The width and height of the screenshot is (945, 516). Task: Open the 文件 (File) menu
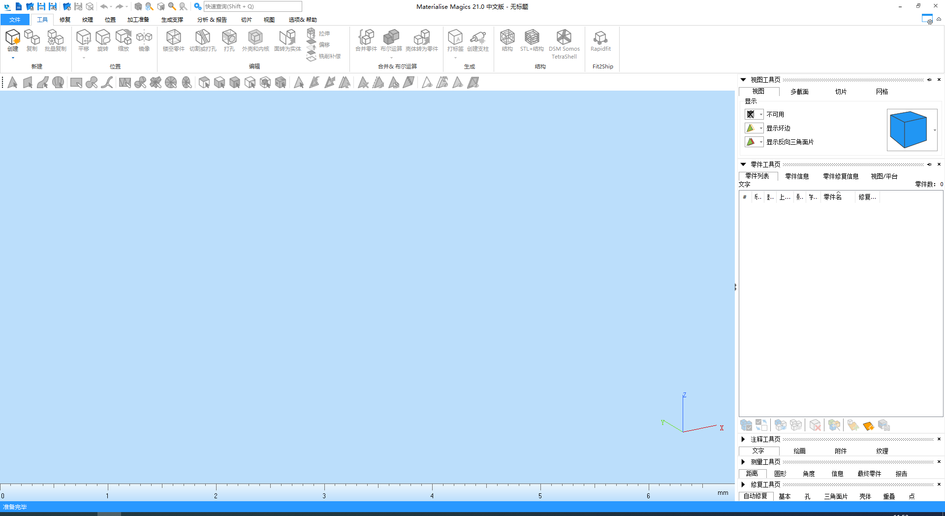click(15, 20)
